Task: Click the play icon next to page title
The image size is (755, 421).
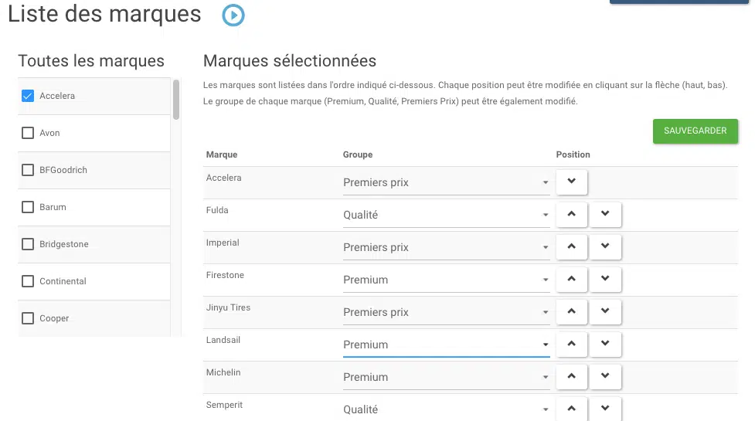Action: pyautogui.click(x=233, y=15)
